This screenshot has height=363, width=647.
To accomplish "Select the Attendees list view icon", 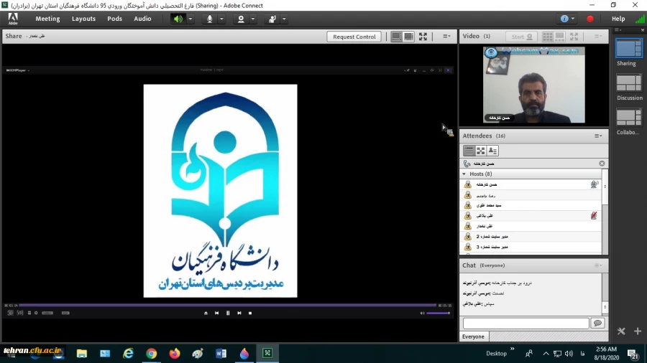I will pos(469,151).
